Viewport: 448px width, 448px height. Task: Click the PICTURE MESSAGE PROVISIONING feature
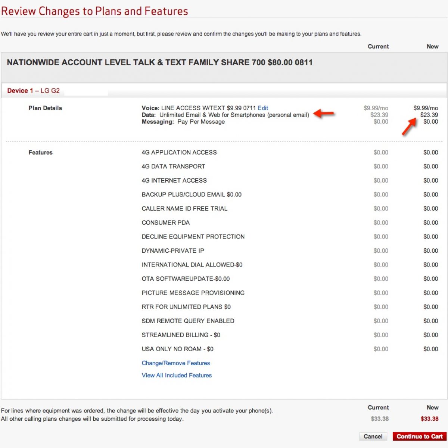(x=193, y=293)
